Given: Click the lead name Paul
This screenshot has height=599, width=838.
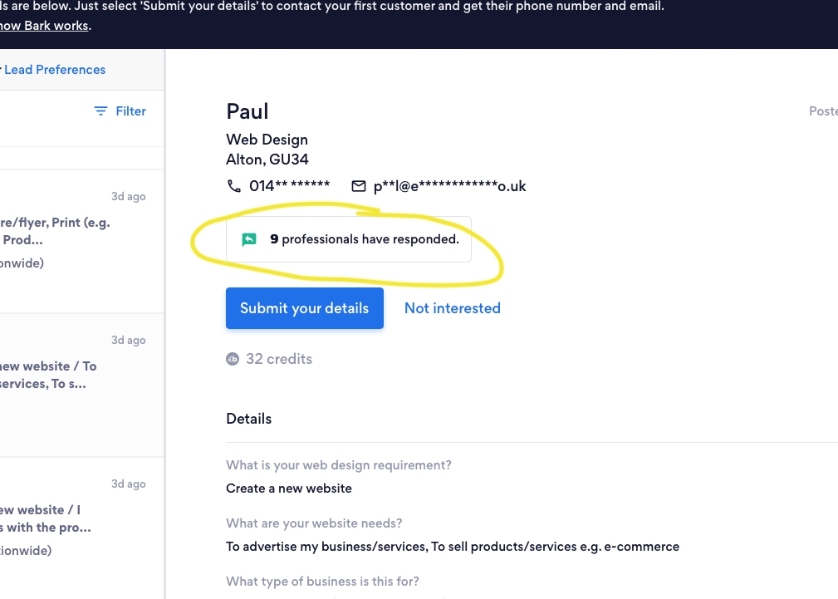Looking at the screenshot, I should [247, 111].
